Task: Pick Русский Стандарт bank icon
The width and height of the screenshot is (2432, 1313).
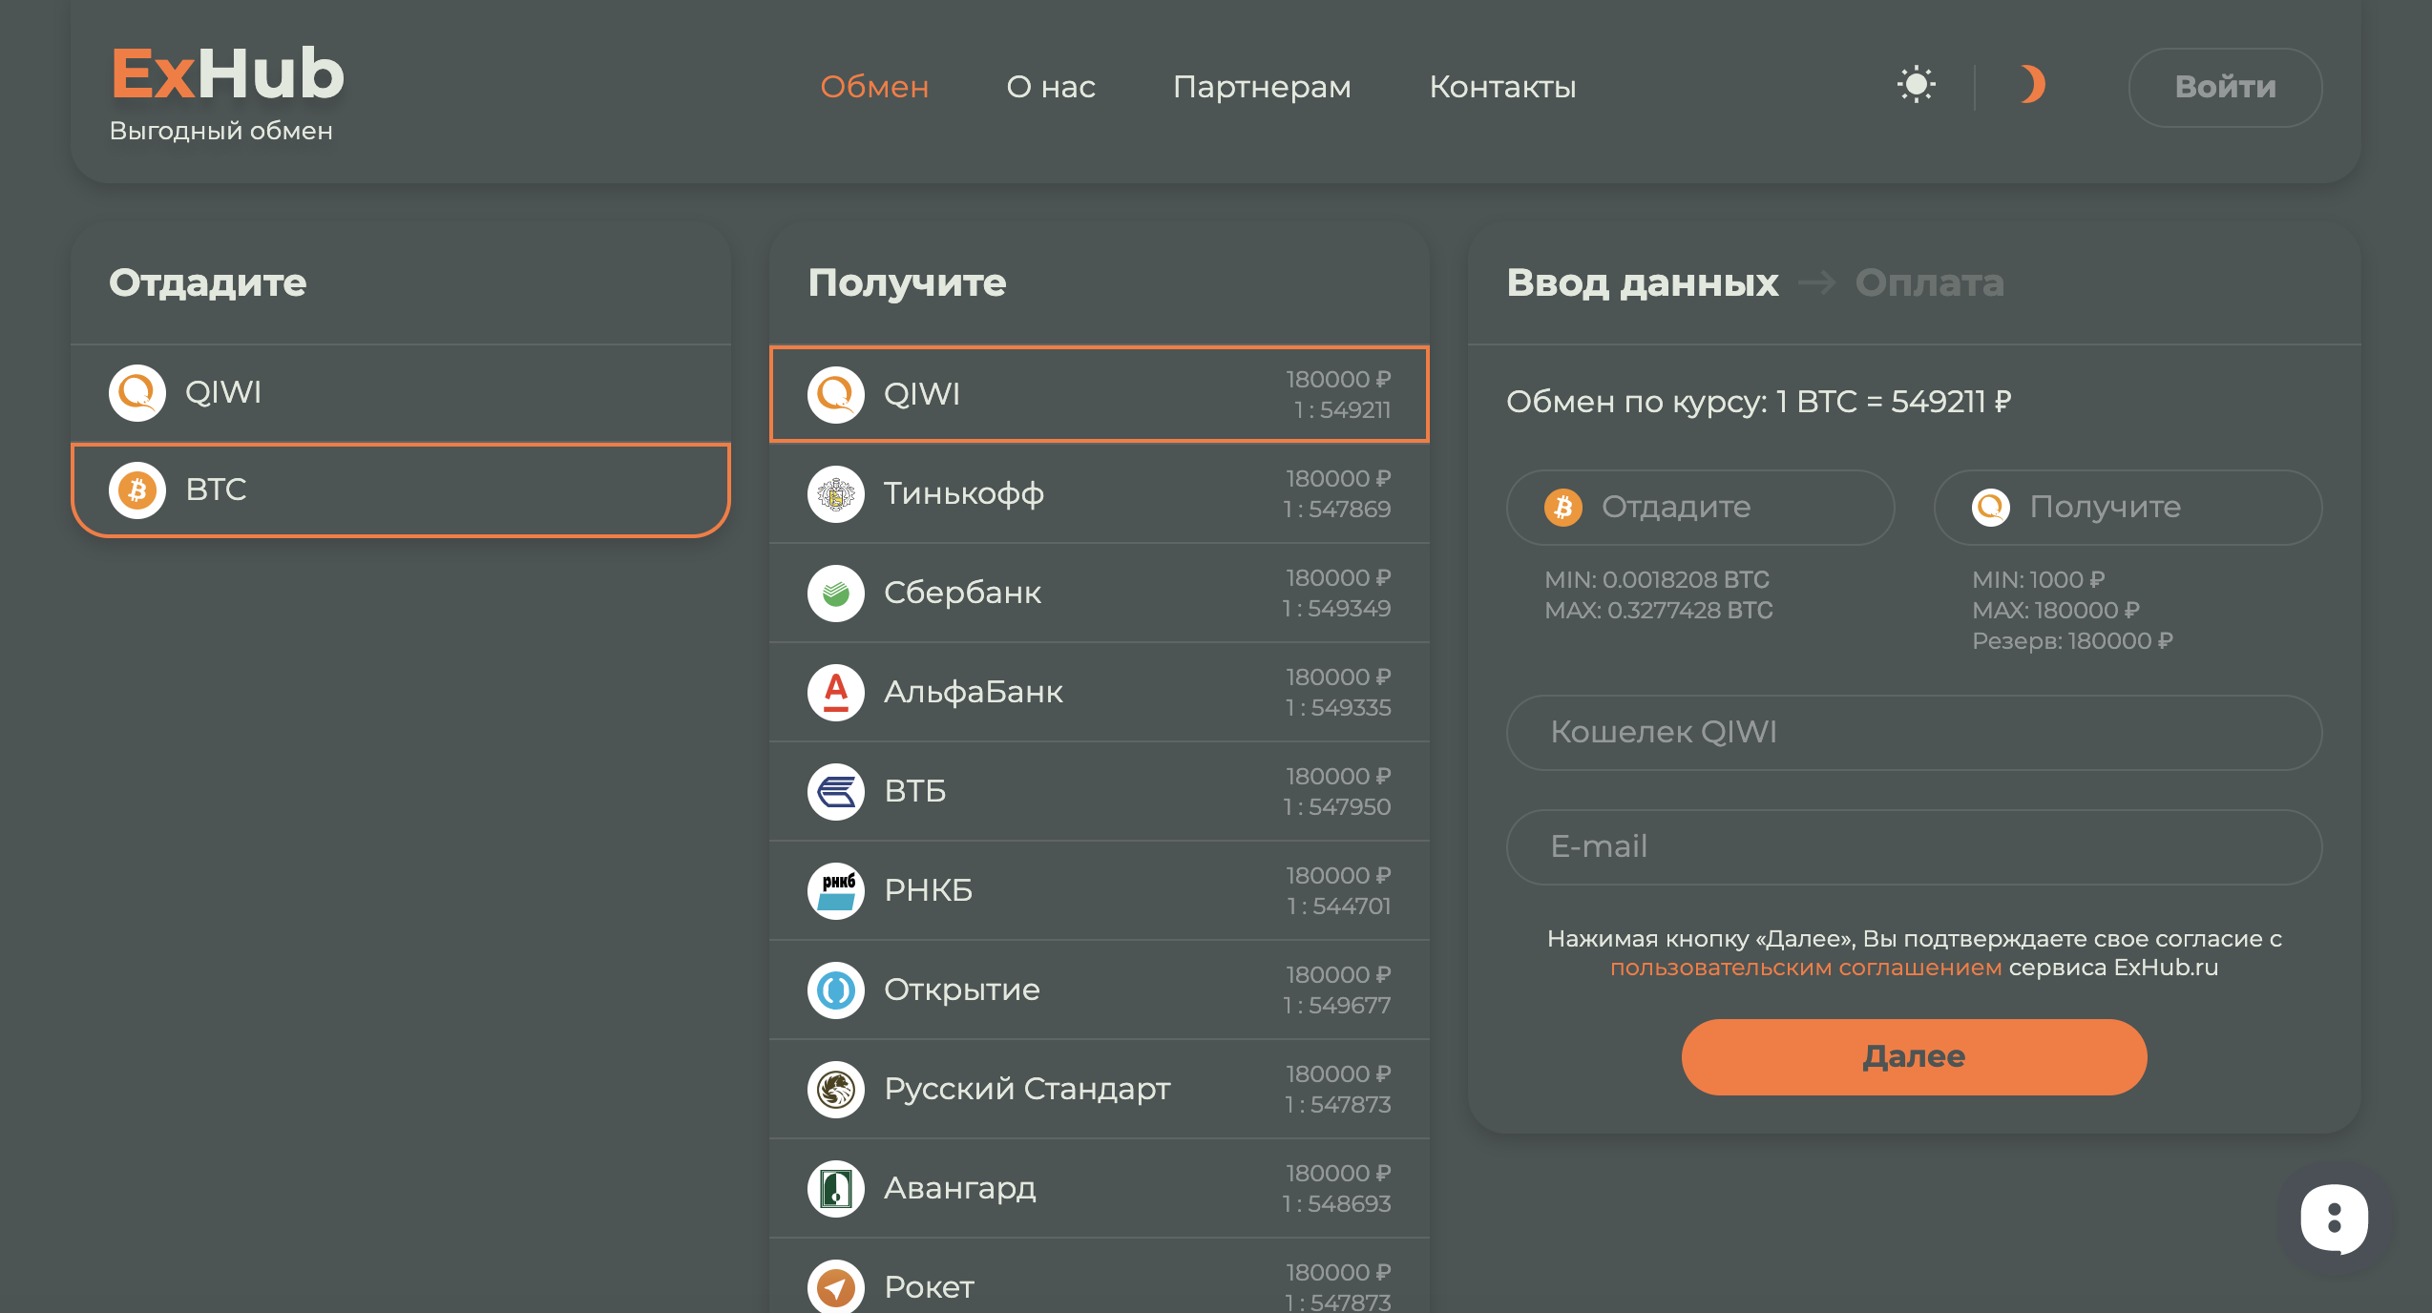Action: tap(836, 1090)
